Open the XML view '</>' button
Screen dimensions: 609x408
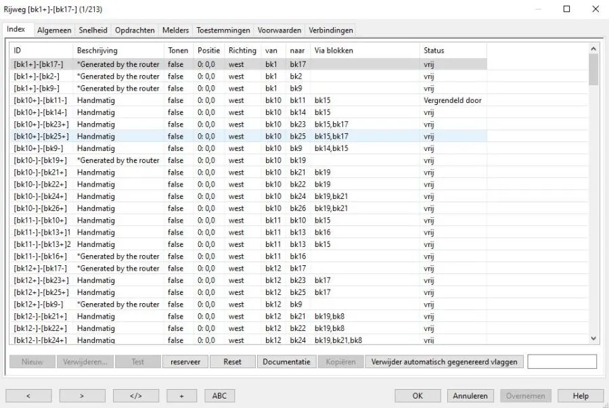pyautogui.click(x=136, y=396)
